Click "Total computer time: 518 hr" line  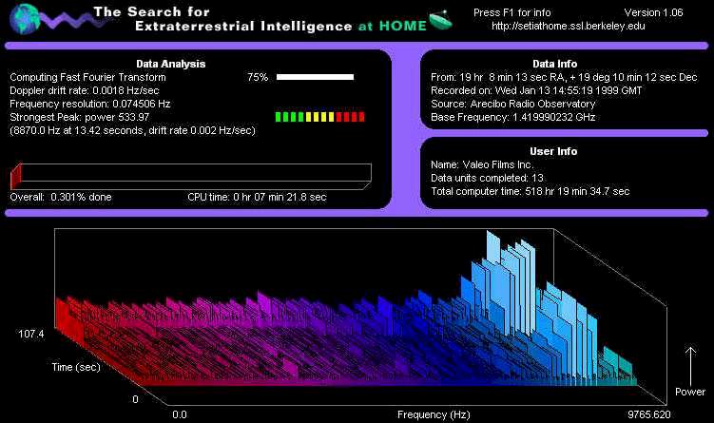(x=531, y=191)
